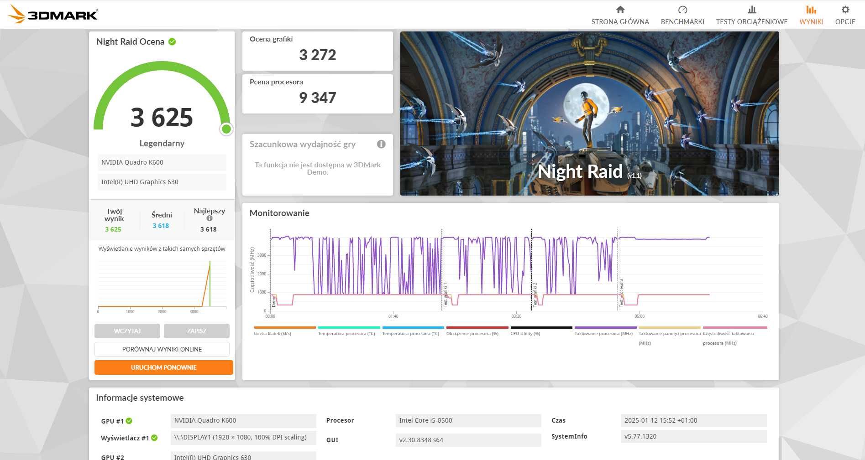Open the Testy Obciążeniowe chart icon
Screen dimensions: 865x460
tap(752, 10)
